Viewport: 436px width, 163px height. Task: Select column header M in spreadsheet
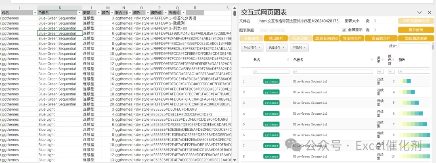coord(108,8)
